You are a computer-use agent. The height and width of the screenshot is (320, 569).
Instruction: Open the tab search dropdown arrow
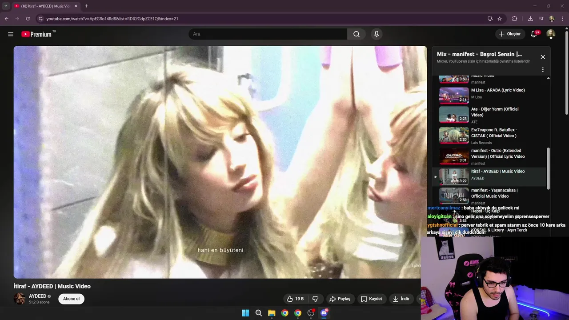(x=6, y=6)
